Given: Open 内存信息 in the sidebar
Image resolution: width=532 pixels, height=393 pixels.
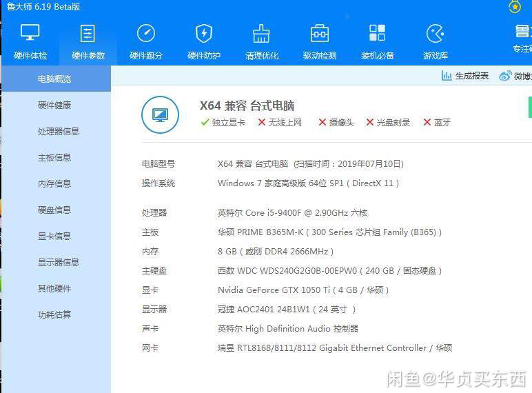Looking at the screenshot, I should [54, 183].
